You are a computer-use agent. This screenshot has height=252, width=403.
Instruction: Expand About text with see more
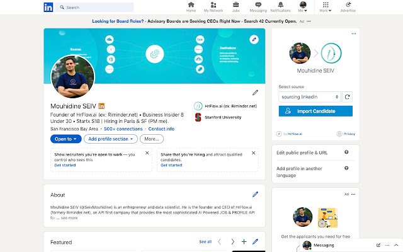(x=69, y=218)
